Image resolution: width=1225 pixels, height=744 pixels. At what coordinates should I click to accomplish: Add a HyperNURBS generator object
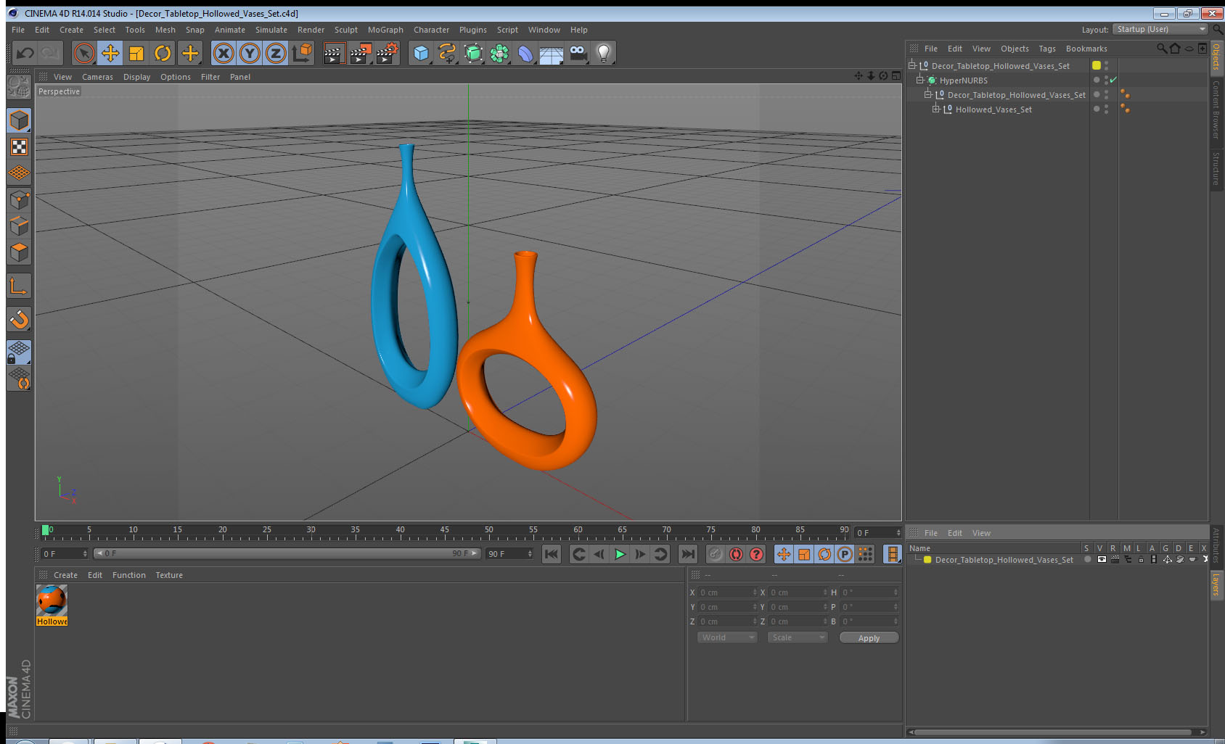tap(473, 53)
